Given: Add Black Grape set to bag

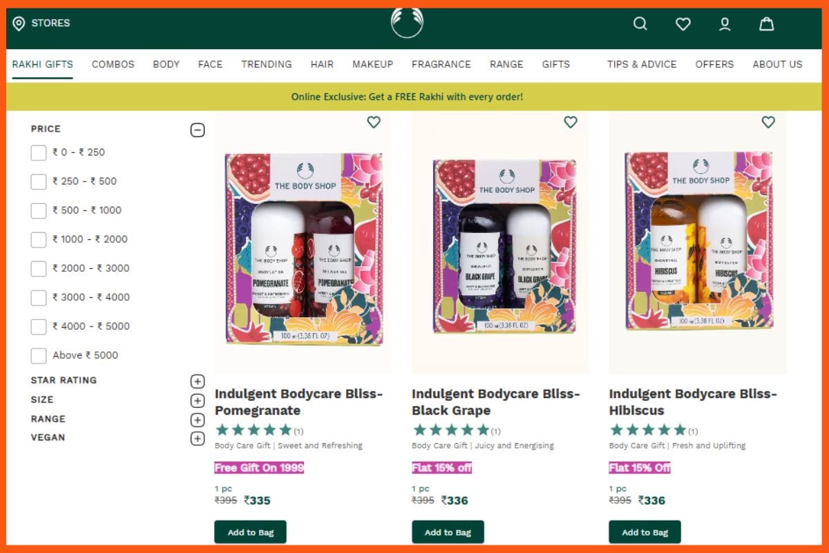Looking at the screenshot, I should coord(448,532).
